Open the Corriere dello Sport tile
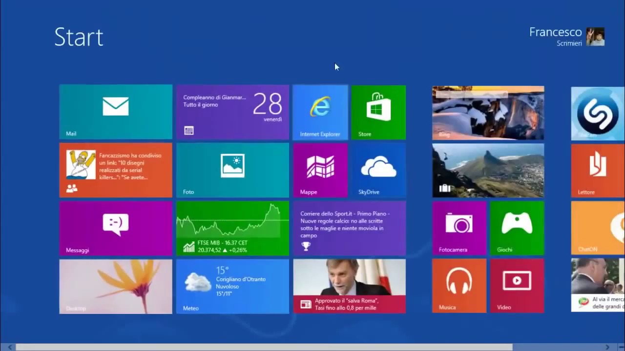625x351 pixels. 349,228
